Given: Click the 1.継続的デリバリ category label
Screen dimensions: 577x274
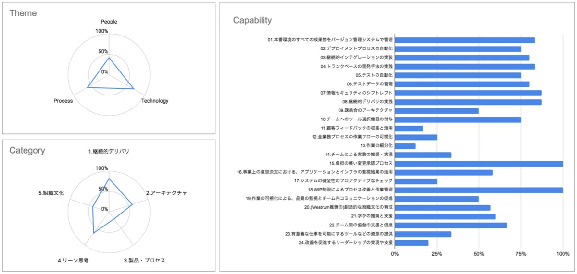Looking at the screenshot, I should pyautogui.click(x=109, y=151).
